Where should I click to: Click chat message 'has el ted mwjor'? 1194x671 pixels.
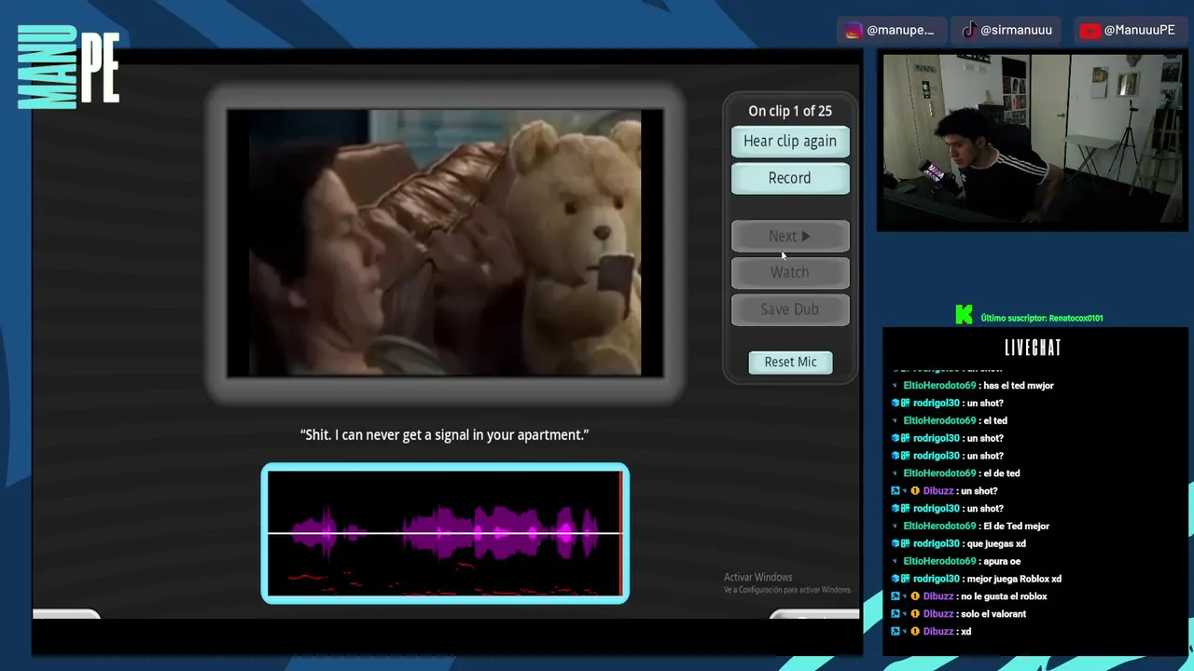1020,386
